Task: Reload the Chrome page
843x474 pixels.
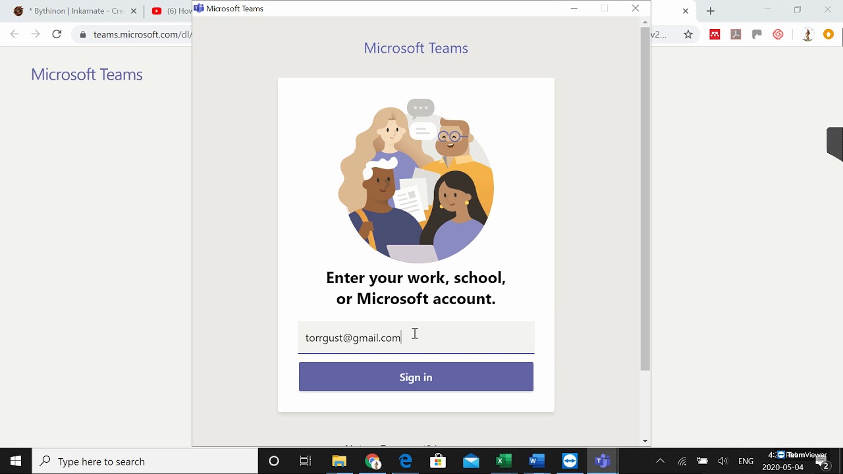Action: 57,34
